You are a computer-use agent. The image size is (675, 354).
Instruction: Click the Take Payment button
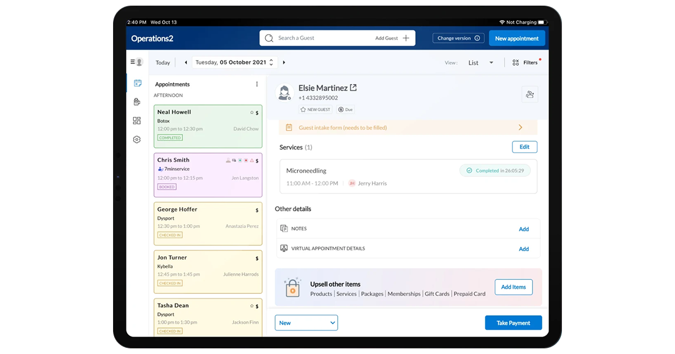tap(514, 323)
